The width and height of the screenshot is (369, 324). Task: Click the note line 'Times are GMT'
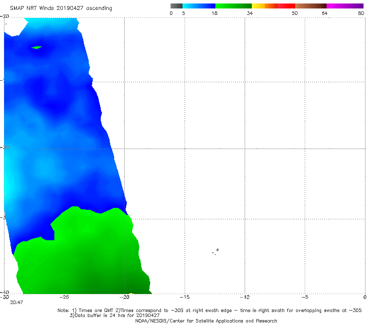coord(96,311)
